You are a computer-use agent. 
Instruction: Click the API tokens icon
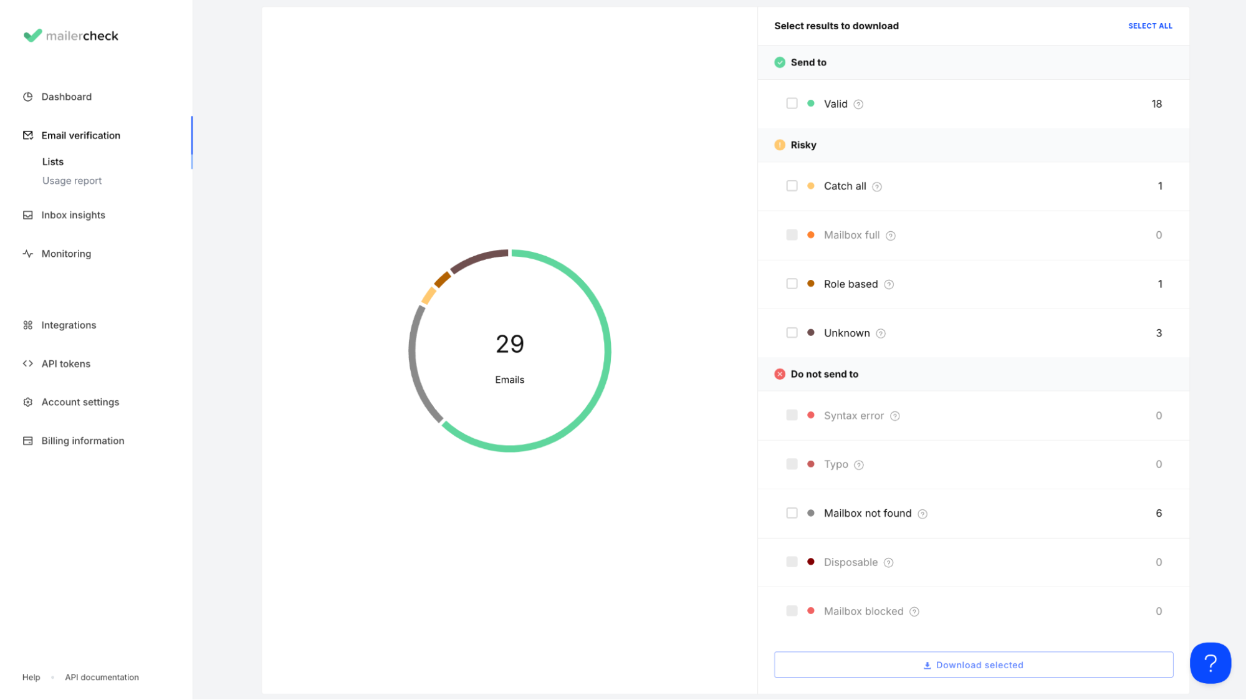[x=27, y=362]
